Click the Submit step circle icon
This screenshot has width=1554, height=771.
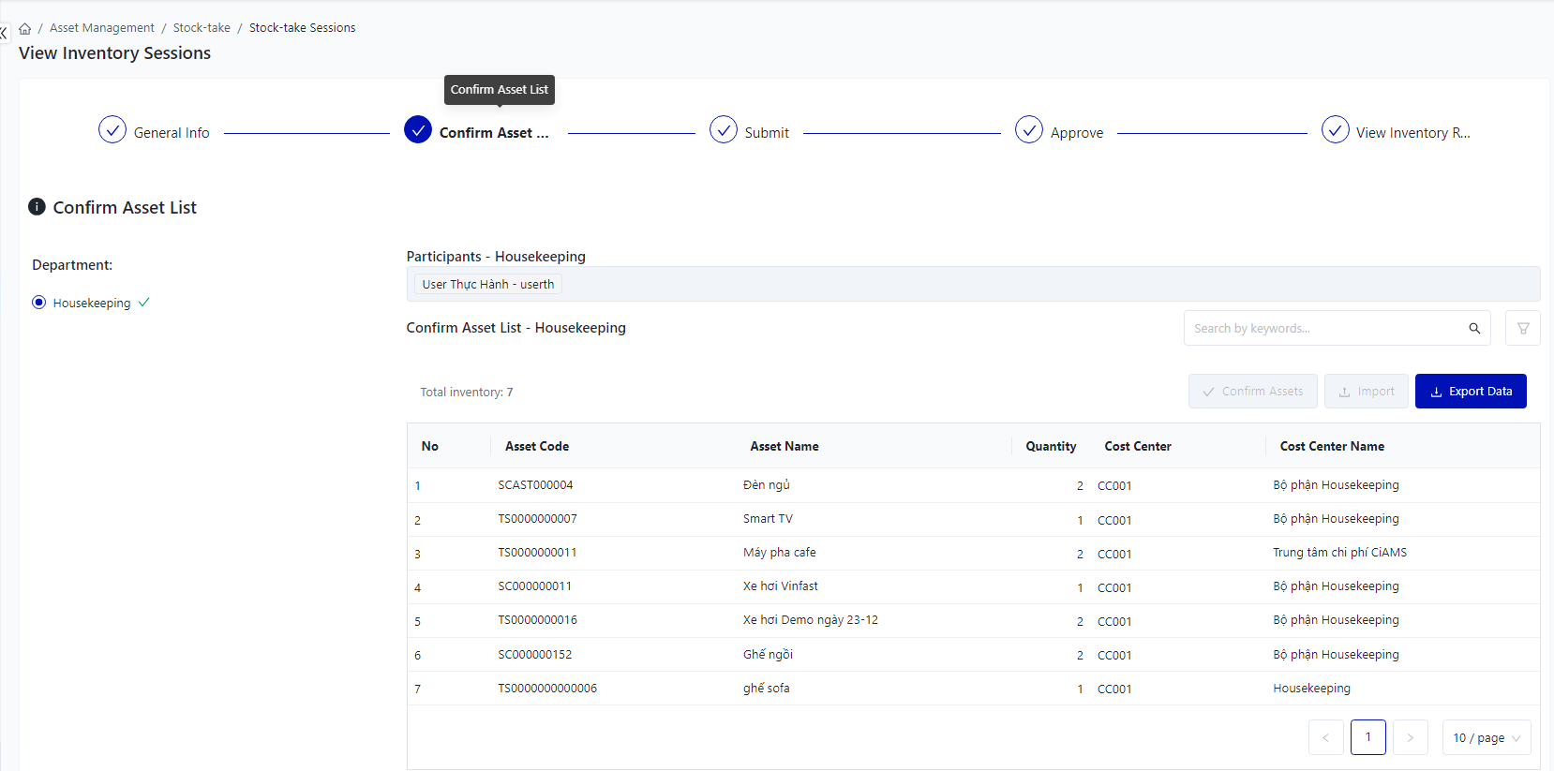(x=724, y=129)
